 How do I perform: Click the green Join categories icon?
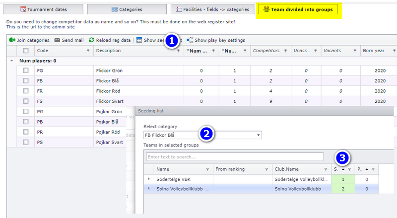point(12,40)
